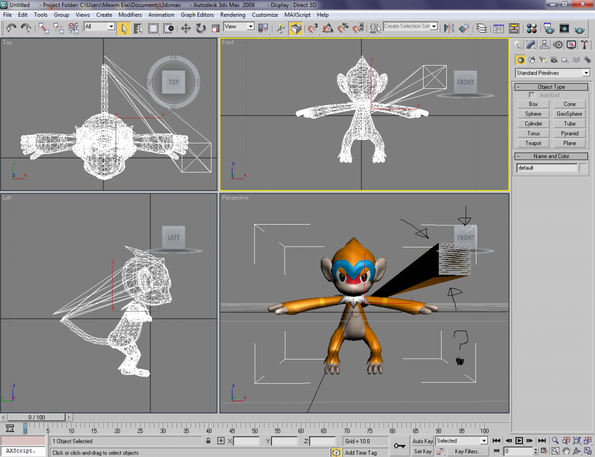Select the Systems category icon

pyautogui.click(x=587, y=60)
